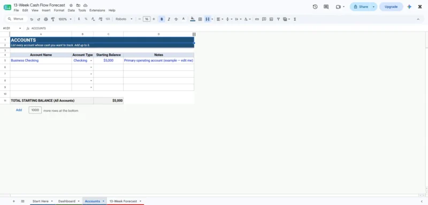Open the Insert menu
The image size is (428, 205).
coord(46,10)
